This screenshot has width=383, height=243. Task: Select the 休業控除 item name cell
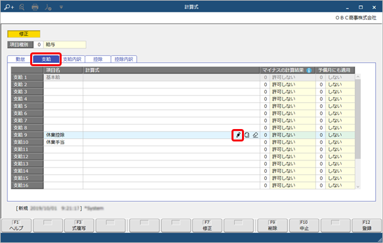click(x=63, y=135)
